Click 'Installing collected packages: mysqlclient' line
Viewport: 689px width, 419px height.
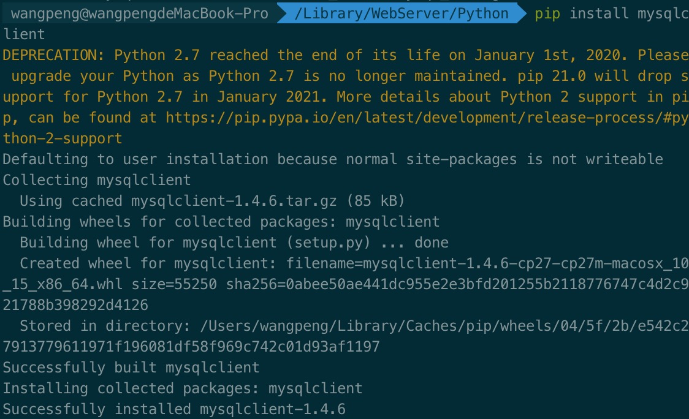pos(182,388)
